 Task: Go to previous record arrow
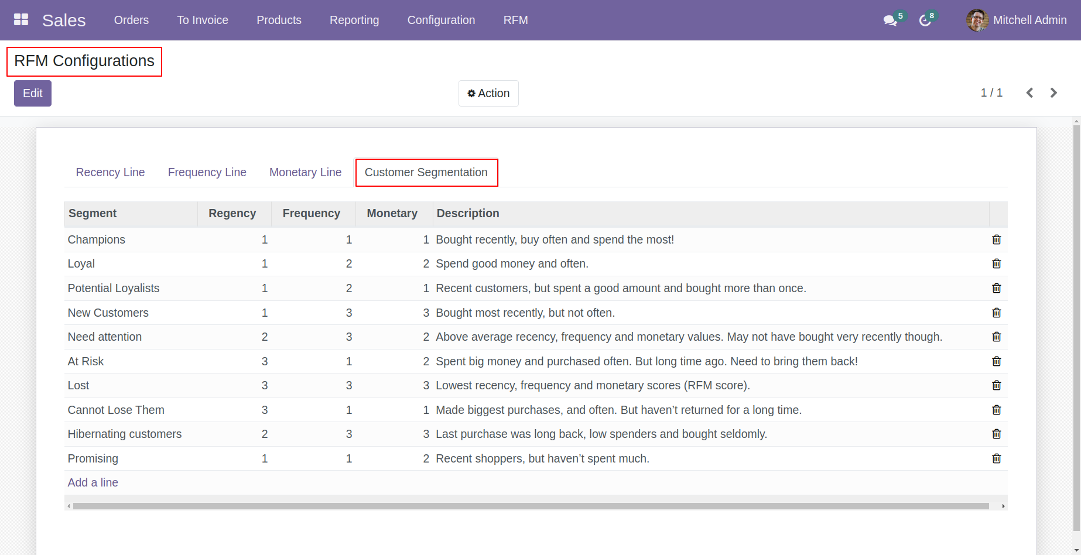point(1029,92)
